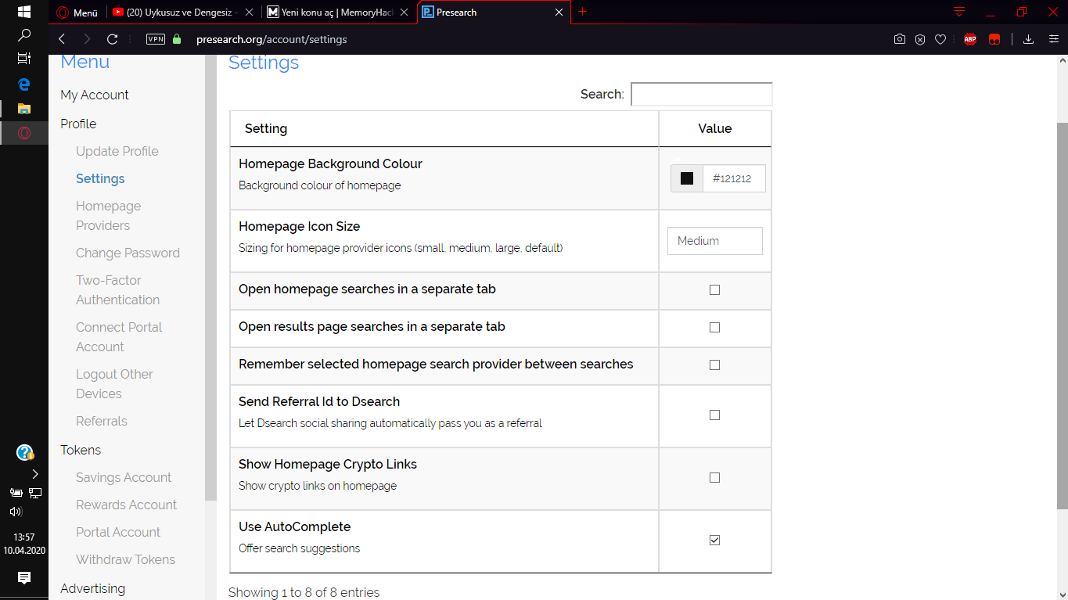Open the Opera Menü button
The image size is (1068, 600).
click(x=77, y=13)
